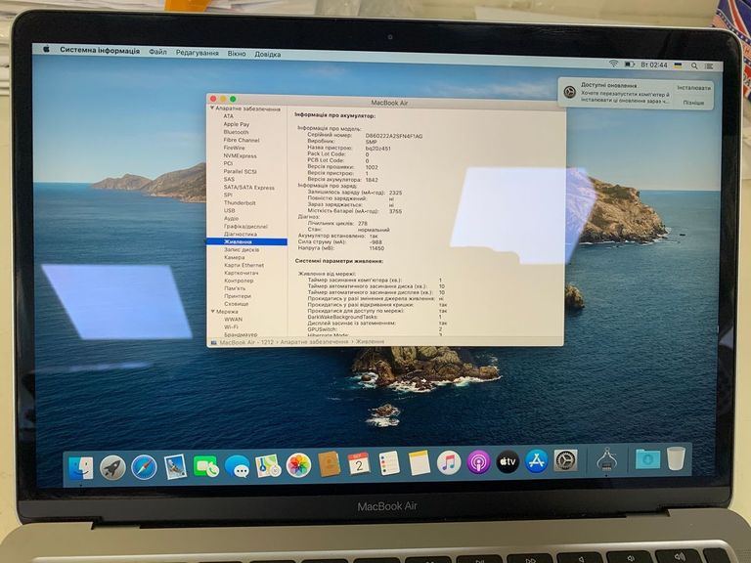Open Finder from the Dock
The width and height of the screenshot is (751, 563).
[x=81, y=468]
